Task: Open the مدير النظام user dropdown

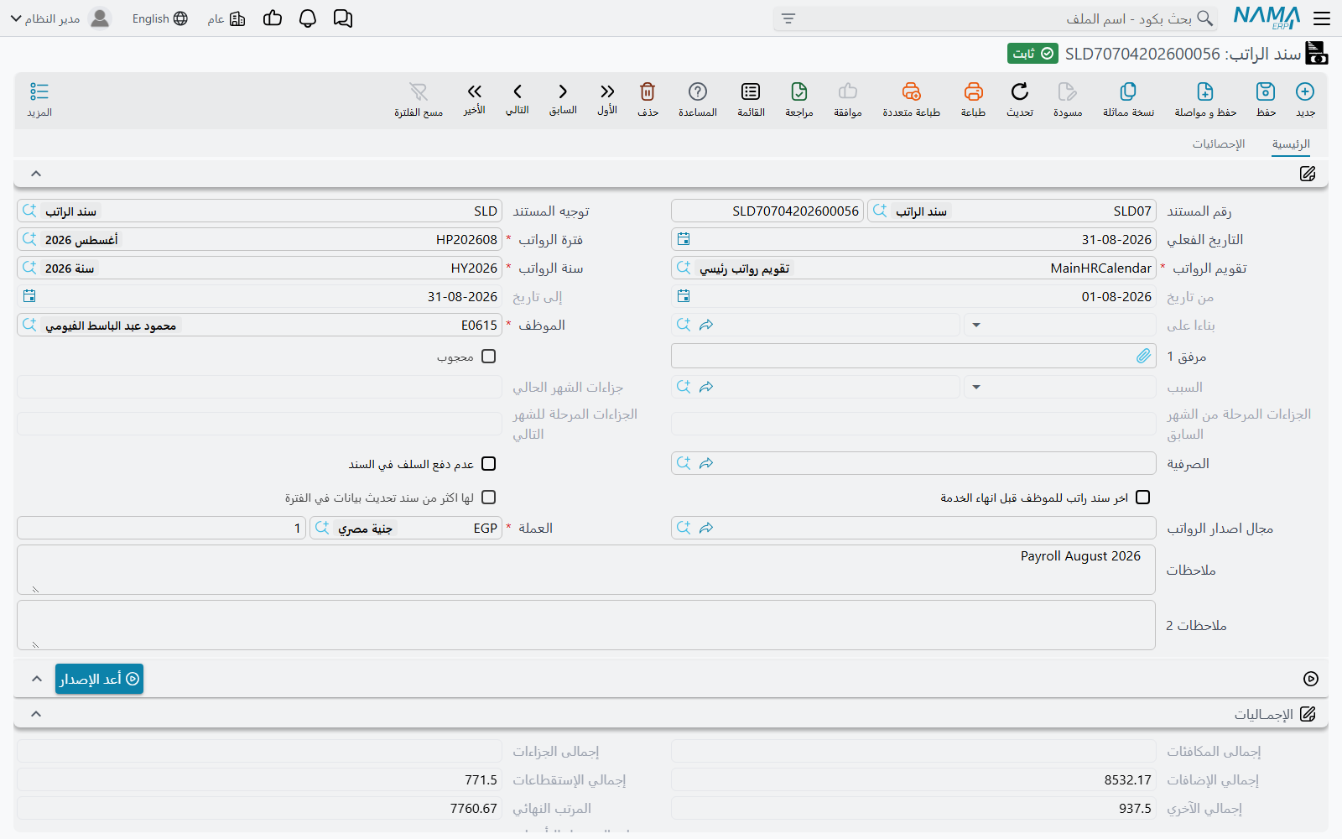Action: click(x=60, y=18)
